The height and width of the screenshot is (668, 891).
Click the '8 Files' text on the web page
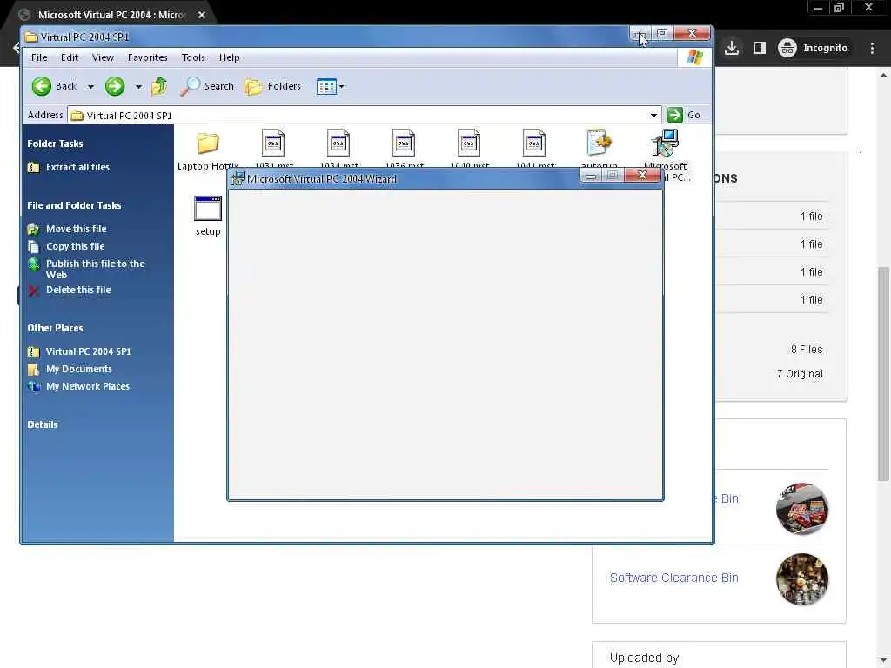tap(807, 350)
